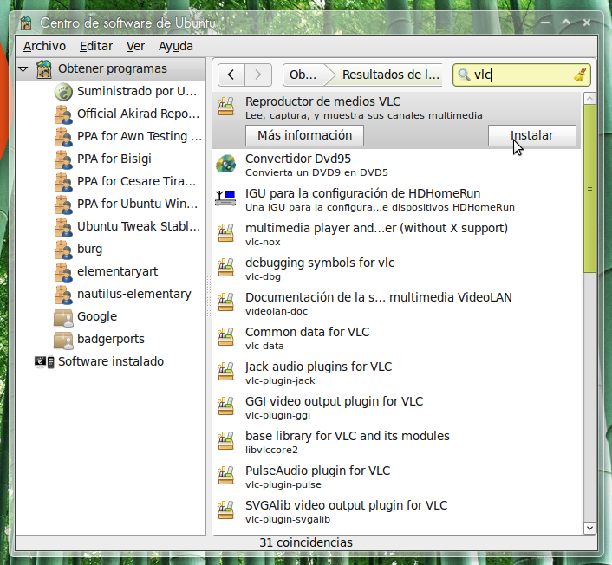Image resolution: width=612 pixels, height=565 pixels.
Task: Click the vlc search input field
Action: pyautogui.click(x=522, y=75)
